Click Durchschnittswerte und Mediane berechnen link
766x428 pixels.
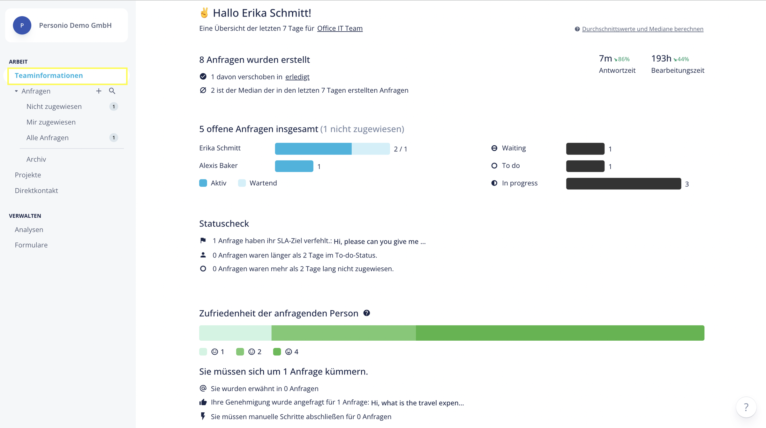(x=642, y=29)
